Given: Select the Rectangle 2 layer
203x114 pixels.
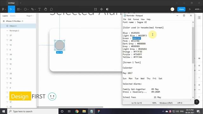Looking at the screenshot, I should click(18, 31).
